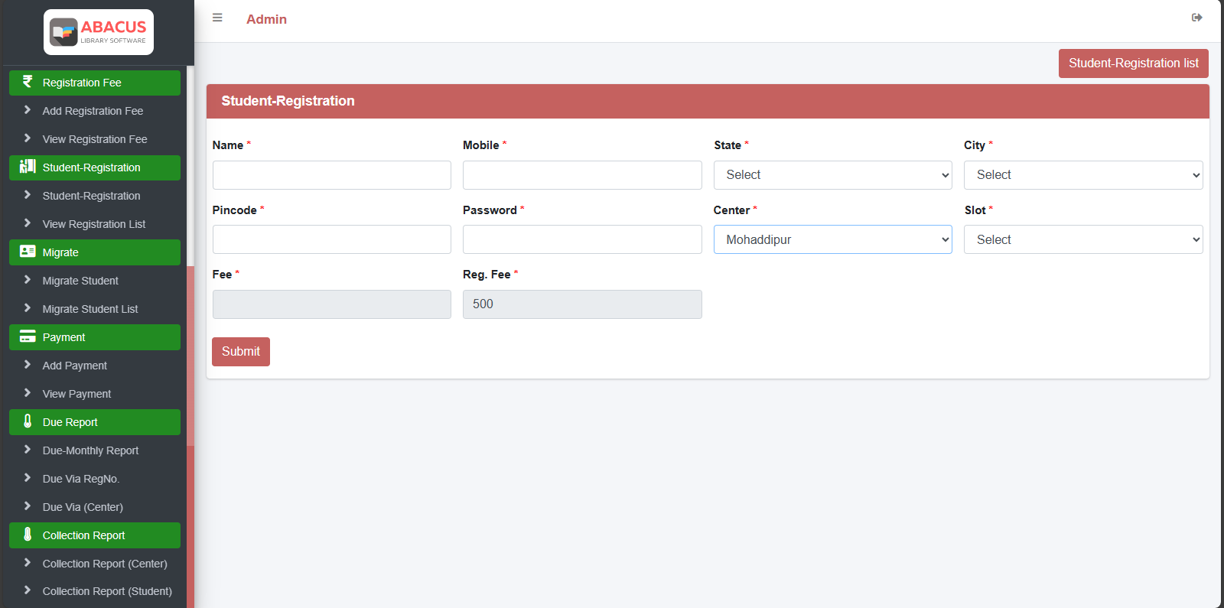The width and height of the screenshot is (1224, 608).
Task: Open the State dropdown
Action: pyautogui.click(x=832, y=175)
